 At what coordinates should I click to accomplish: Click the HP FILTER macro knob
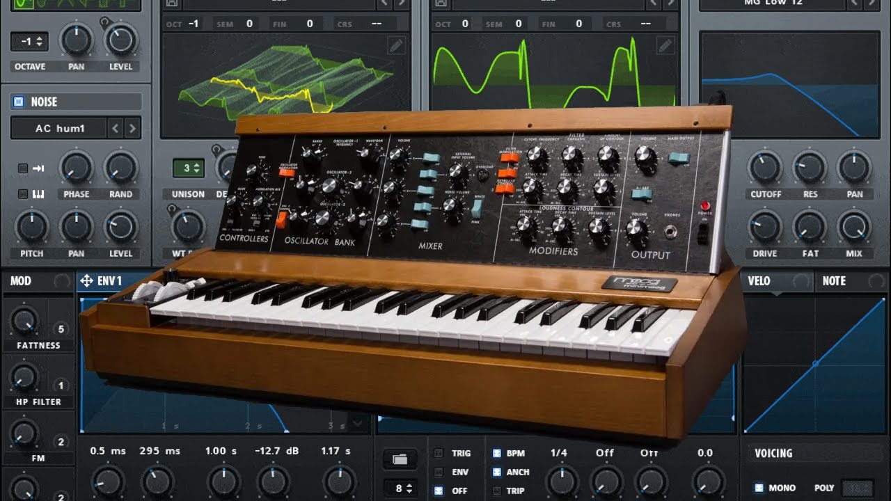[24, 376]
